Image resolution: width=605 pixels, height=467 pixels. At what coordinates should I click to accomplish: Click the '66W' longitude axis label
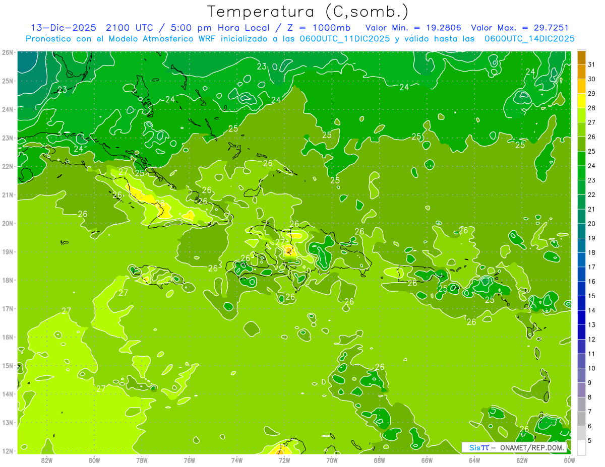[427, 460]
